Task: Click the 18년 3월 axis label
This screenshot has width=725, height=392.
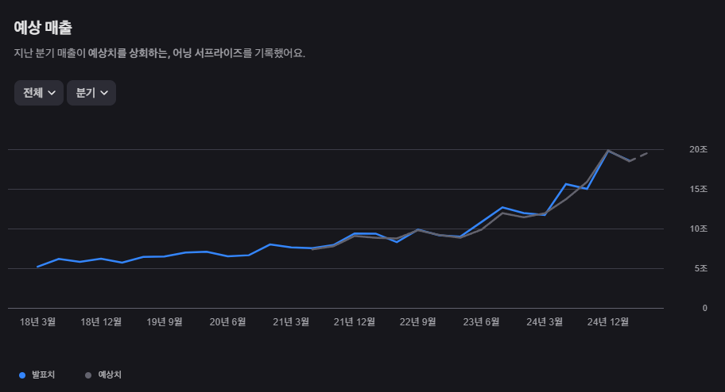Action: pyautogui.click(x=37, y=322)
